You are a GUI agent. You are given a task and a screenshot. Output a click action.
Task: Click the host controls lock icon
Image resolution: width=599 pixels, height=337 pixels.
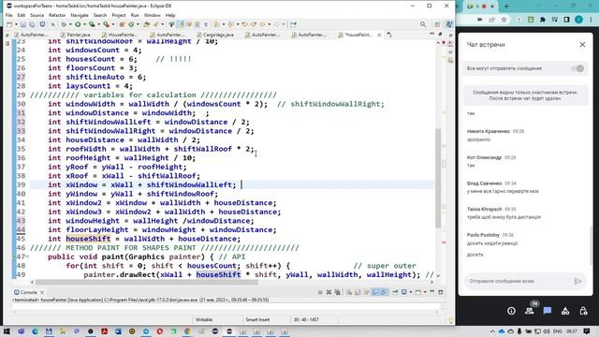(x=583, y=311)
